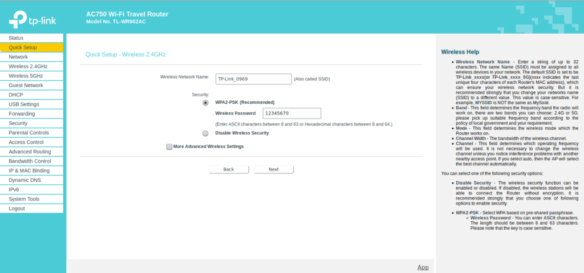
Task: Expand the Wireless 2.4GHz menu
Action: click(x=28, y=67)
